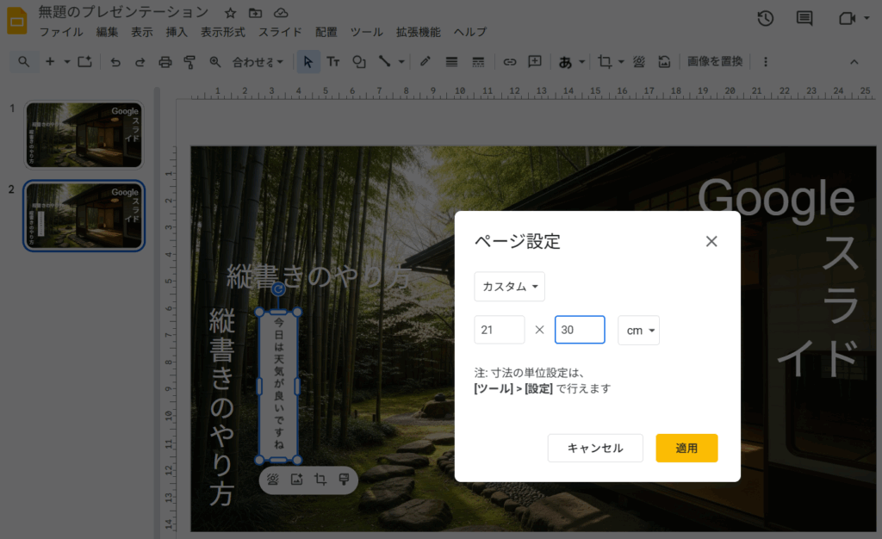Select the text box tool

point(332,62)
